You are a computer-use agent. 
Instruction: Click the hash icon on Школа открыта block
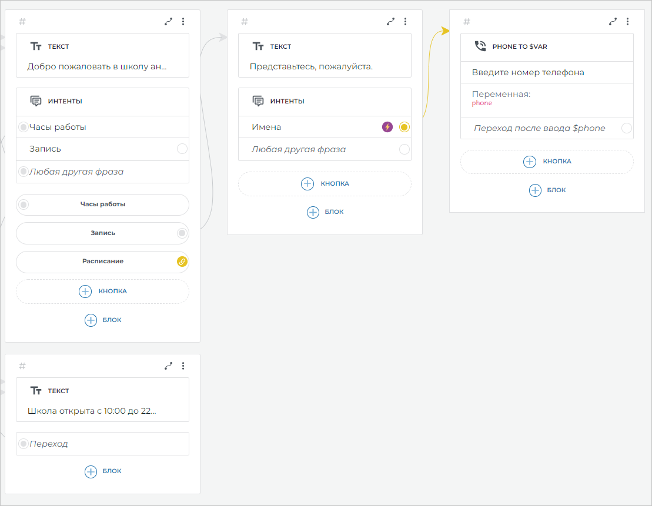pos(22,366)
